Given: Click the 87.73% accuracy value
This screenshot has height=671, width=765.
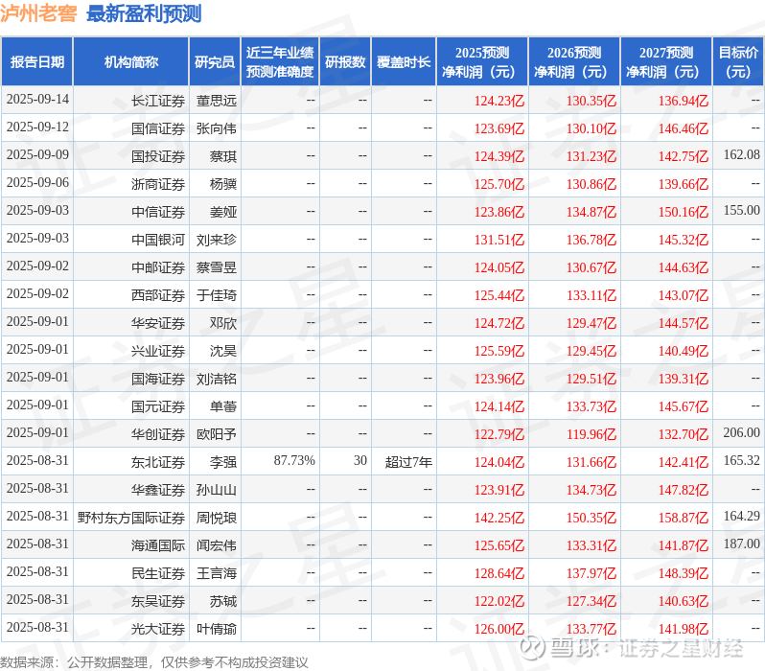Looking at the screenshot, I should [294, 461].
